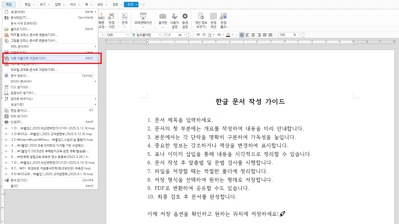Click the font color 가 swatch
This screenshot has width=399, height=224.
point(228,35)
